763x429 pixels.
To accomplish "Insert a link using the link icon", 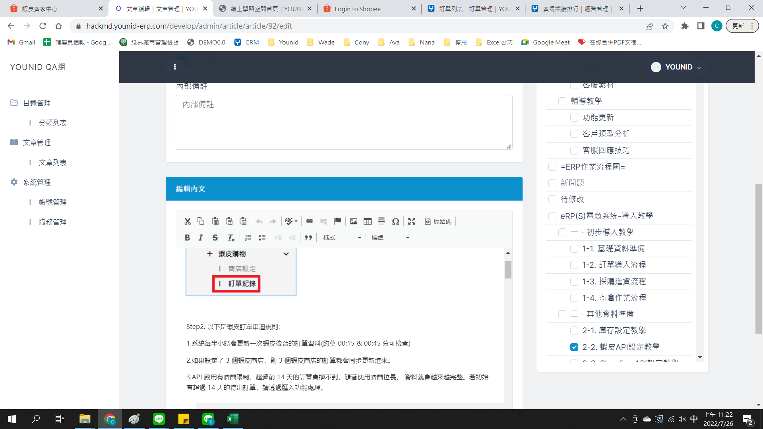I will point(310,221).
